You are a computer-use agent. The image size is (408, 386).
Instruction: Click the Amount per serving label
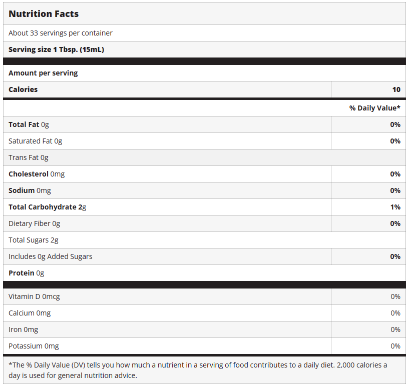coord(43,73)
